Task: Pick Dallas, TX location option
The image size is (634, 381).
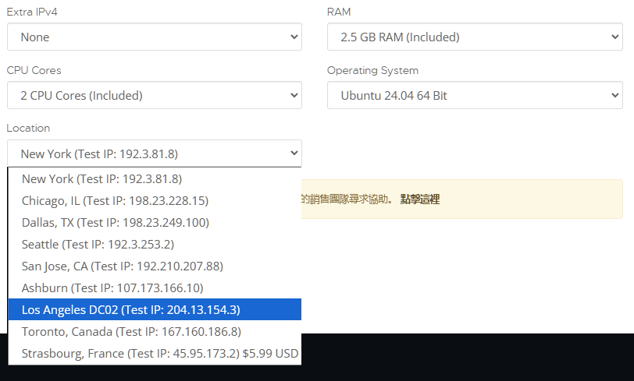Action: [x=115, y=222]
